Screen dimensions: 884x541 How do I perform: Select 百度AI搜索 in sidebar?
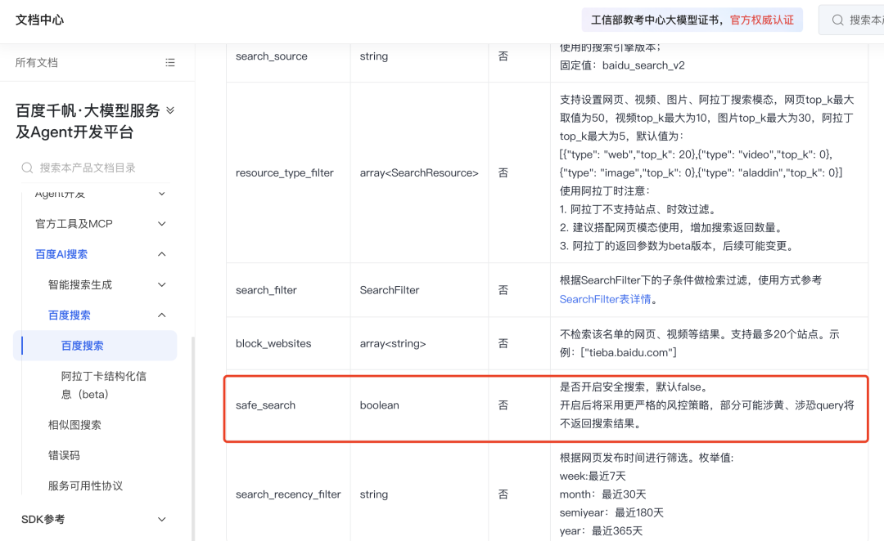[x=61, y=254]
